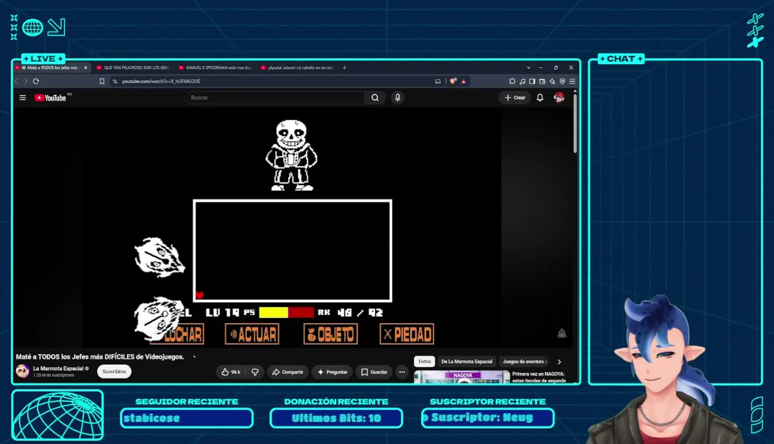
Task: Bookmark this page
Action: pos(102,81)
